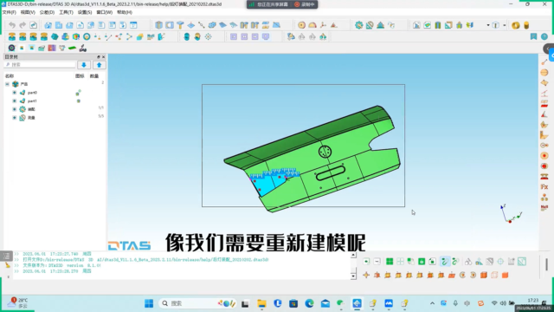The height and width of the screenshot is (312, 554).
Task: Open the 设置(S) menu
Action: (x=85, y=12)
